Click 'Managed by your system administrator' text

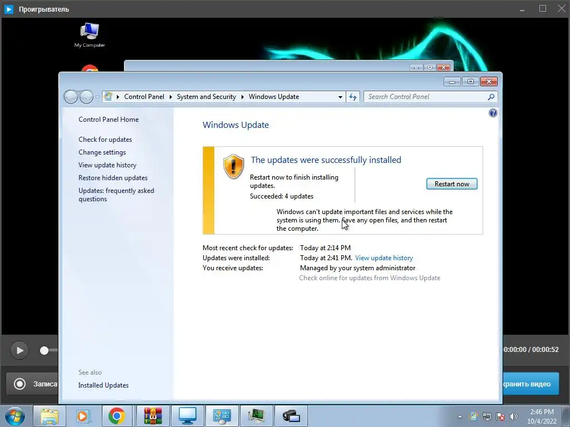tap(357, 268)
